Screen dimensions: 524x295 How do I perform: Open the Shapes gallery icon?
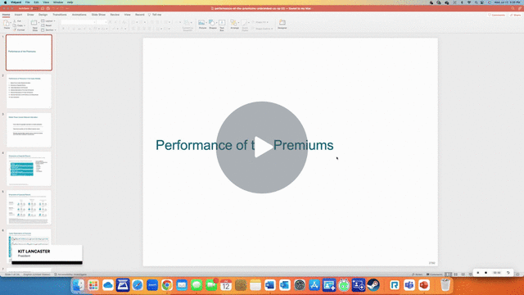(213, 25)
